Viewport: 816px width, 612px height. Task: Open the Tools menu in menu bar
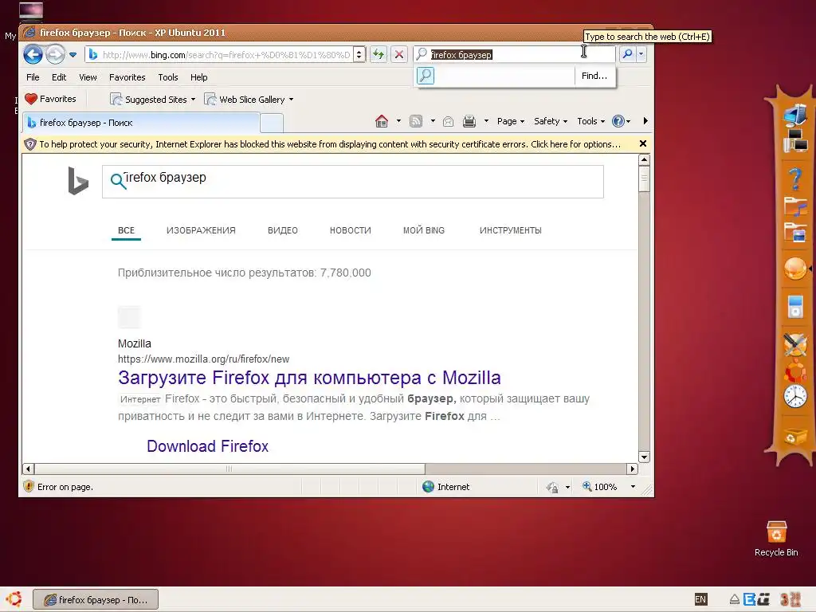point(168,77)
